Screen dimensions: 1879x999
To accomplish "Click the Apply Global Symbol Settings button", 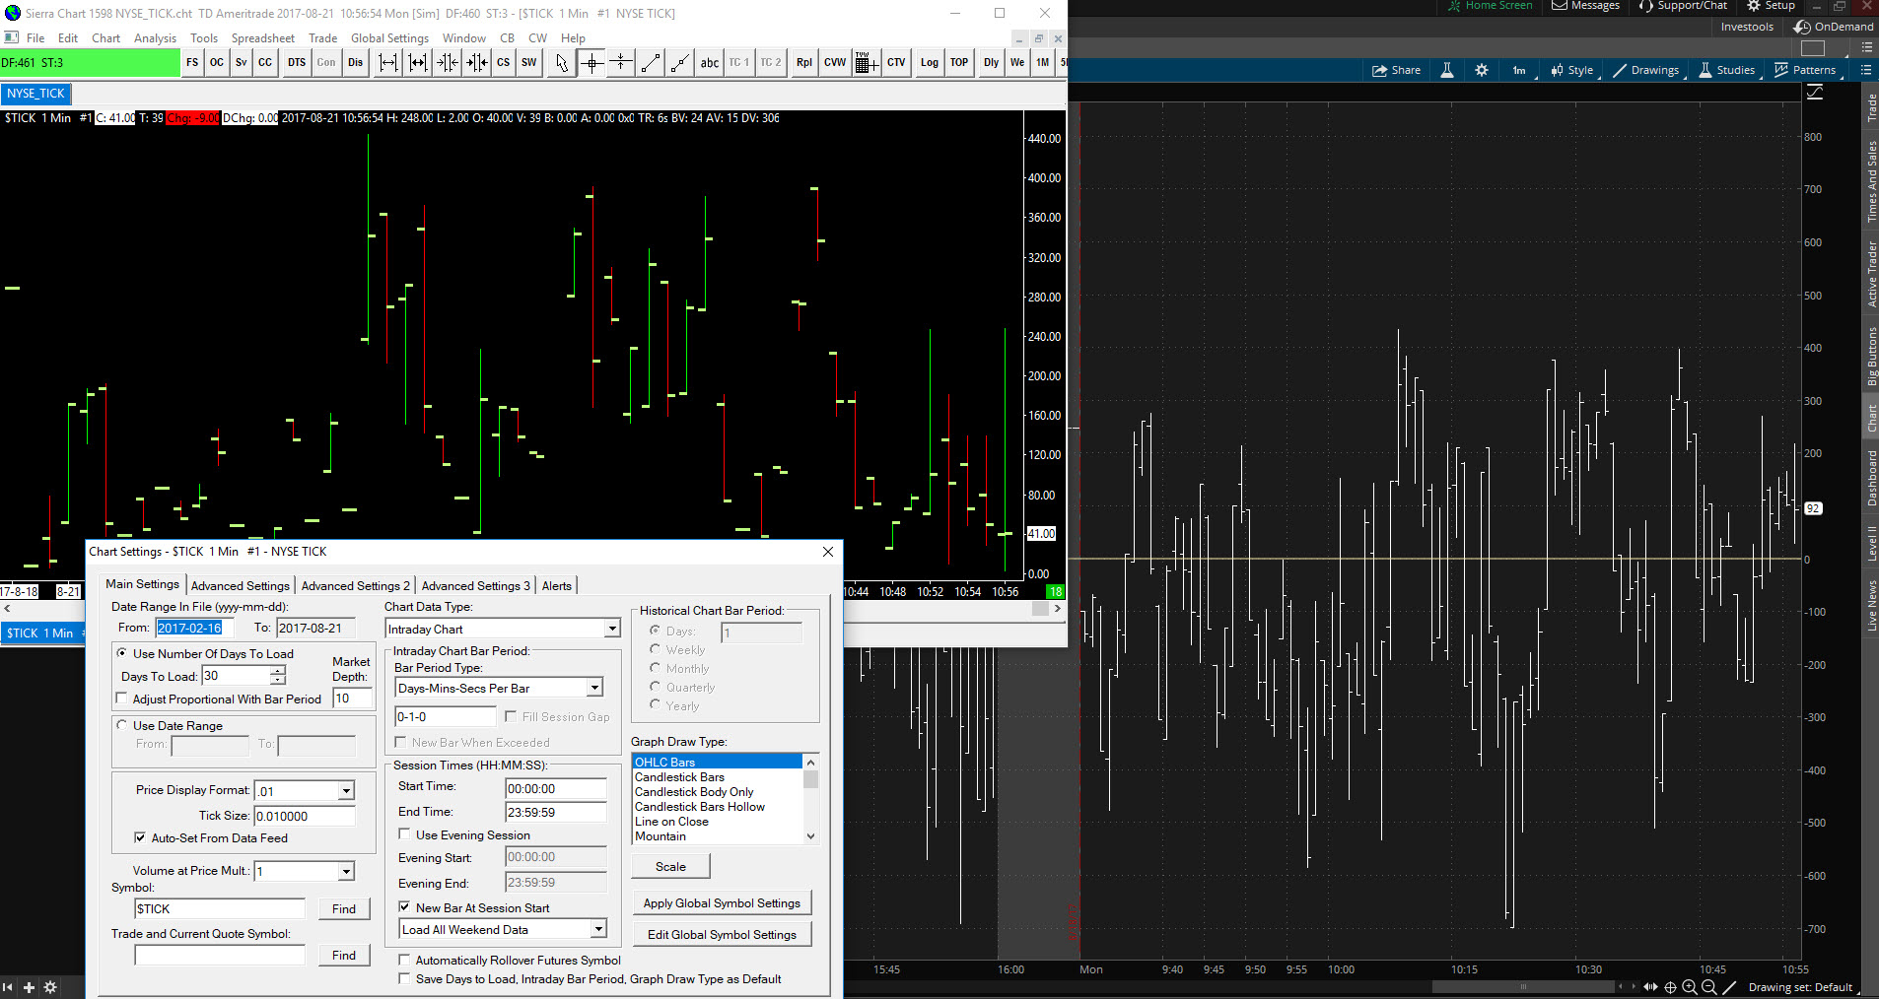I will (x=722, y=902).
